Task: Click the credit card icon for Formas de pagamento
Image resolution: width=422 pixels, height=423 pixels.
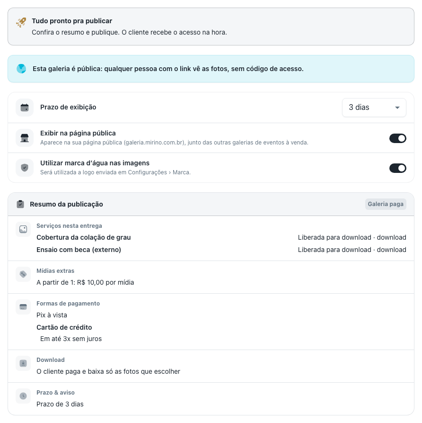Action: tap(23, 307)
